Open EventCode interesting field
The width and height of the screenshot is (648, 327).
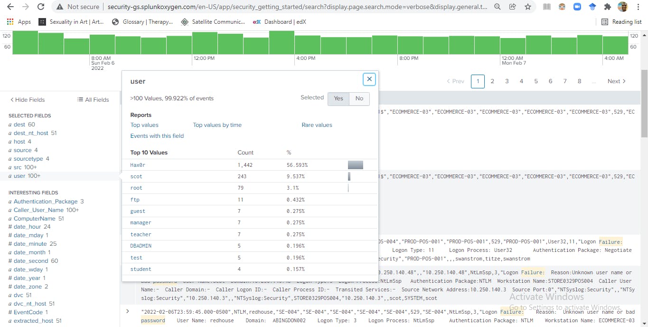(28, 312)
